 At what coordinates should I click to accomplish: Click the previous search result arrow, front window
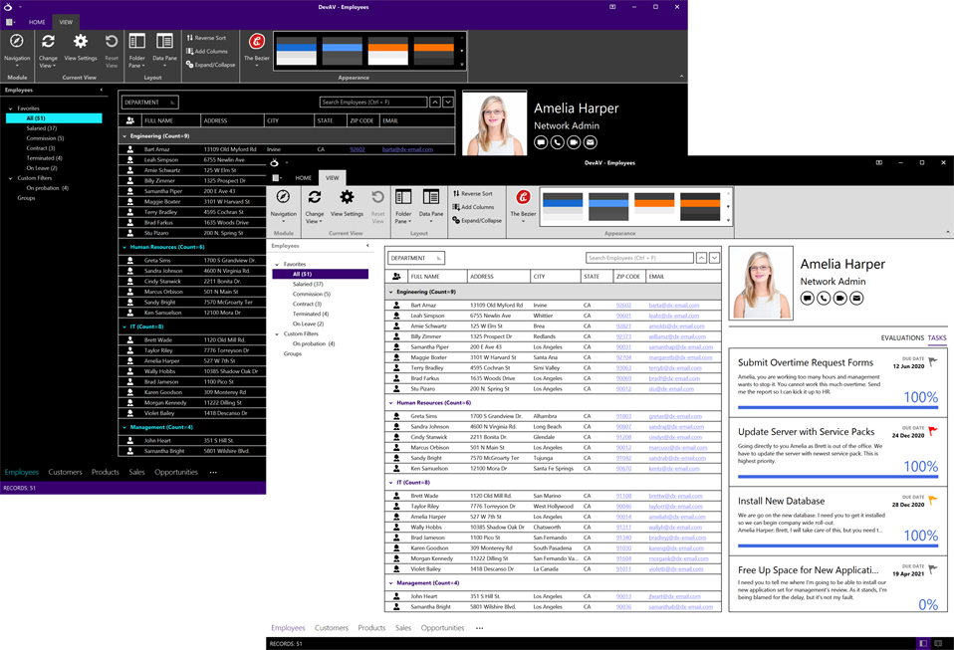coord(701,258)
